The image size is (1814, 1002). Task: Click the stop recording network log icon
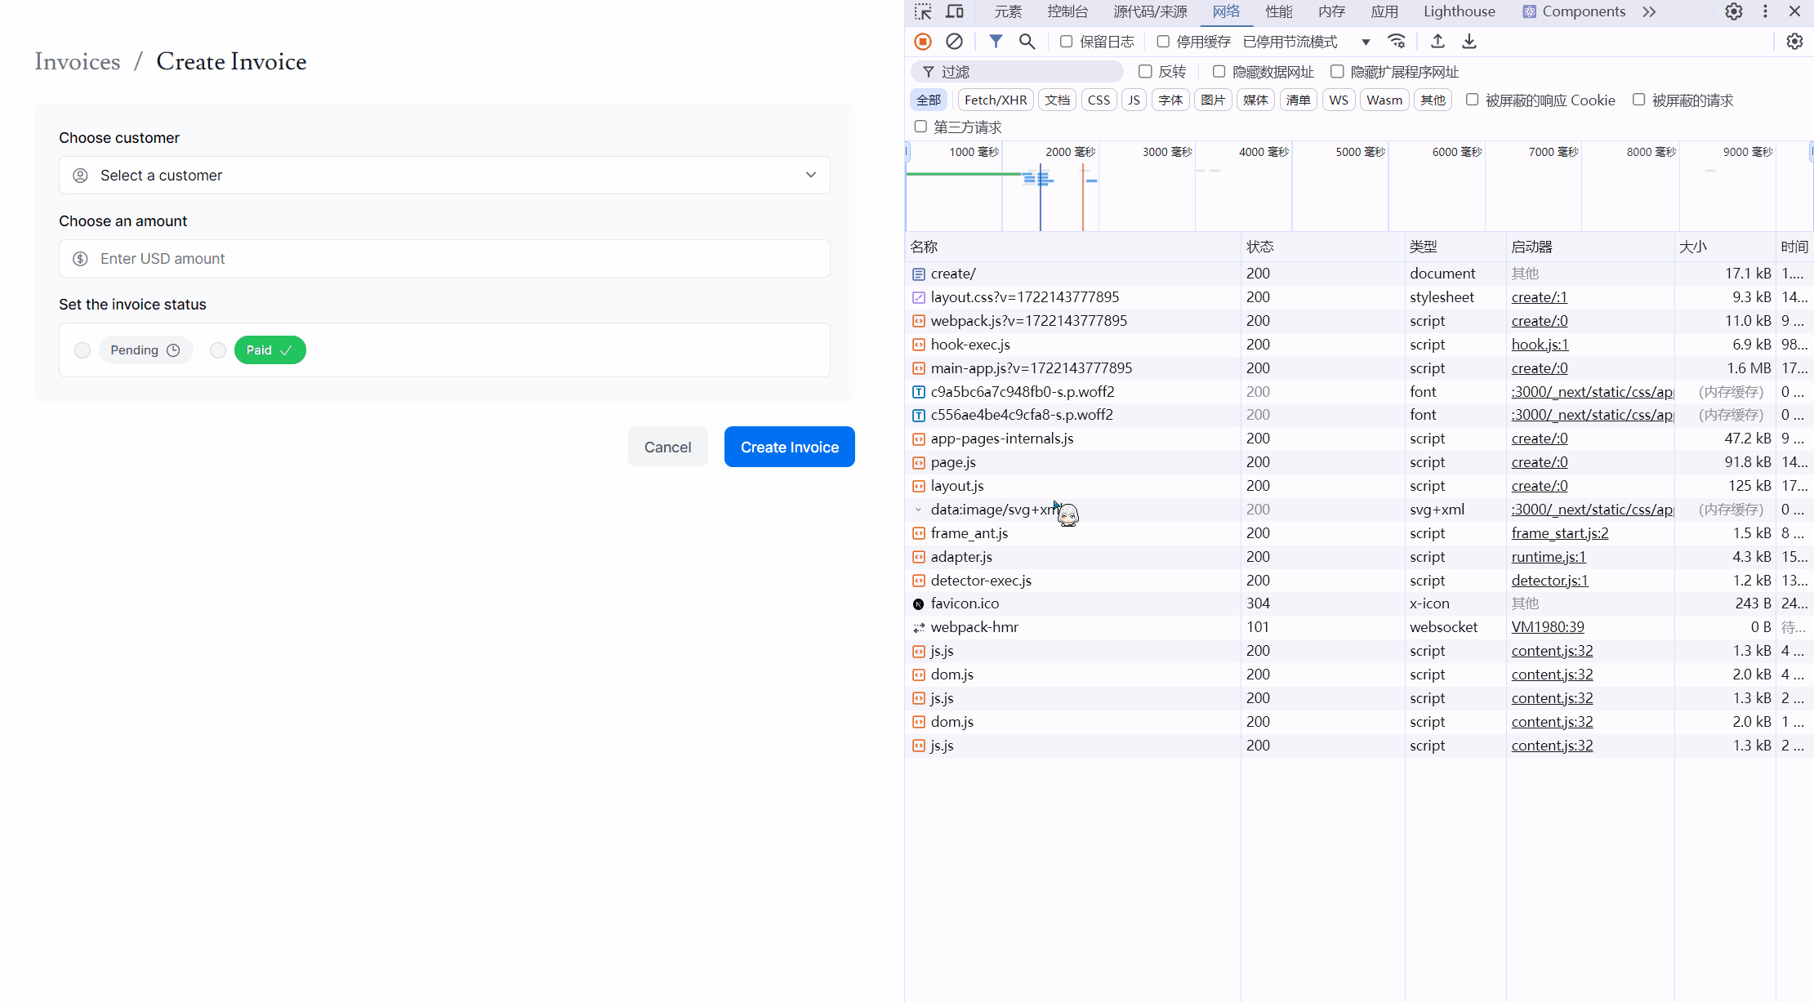tap(923, 42)
